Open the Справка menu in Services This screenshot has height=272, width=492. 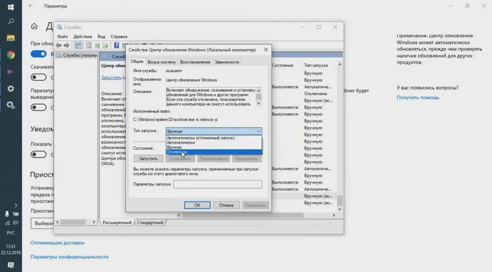(x=119, y=36)
